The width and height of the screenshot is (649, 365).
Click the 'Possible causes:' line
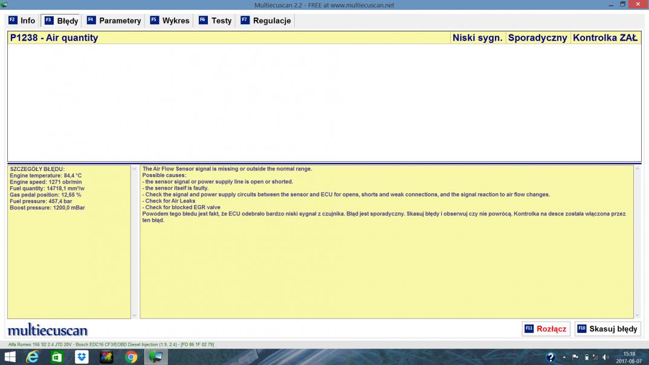click(164, 175)
